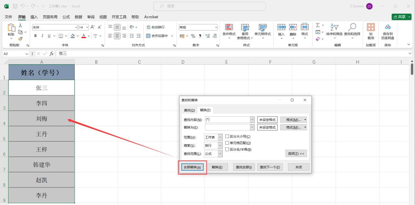The width and height of the screenshot is (415, 205).
Task: Click the 共享 Share button
Action: (x=401, y=17)
